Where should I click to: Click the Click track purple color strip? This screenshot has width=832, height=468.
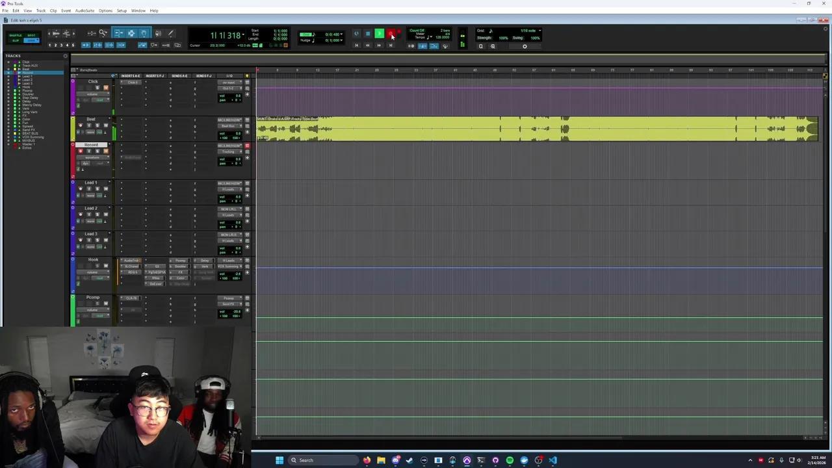[73, 97]
